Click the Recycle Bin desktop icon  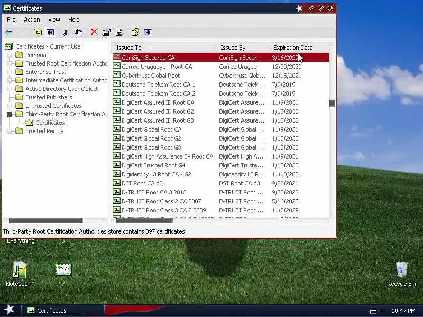pos(401,269)
